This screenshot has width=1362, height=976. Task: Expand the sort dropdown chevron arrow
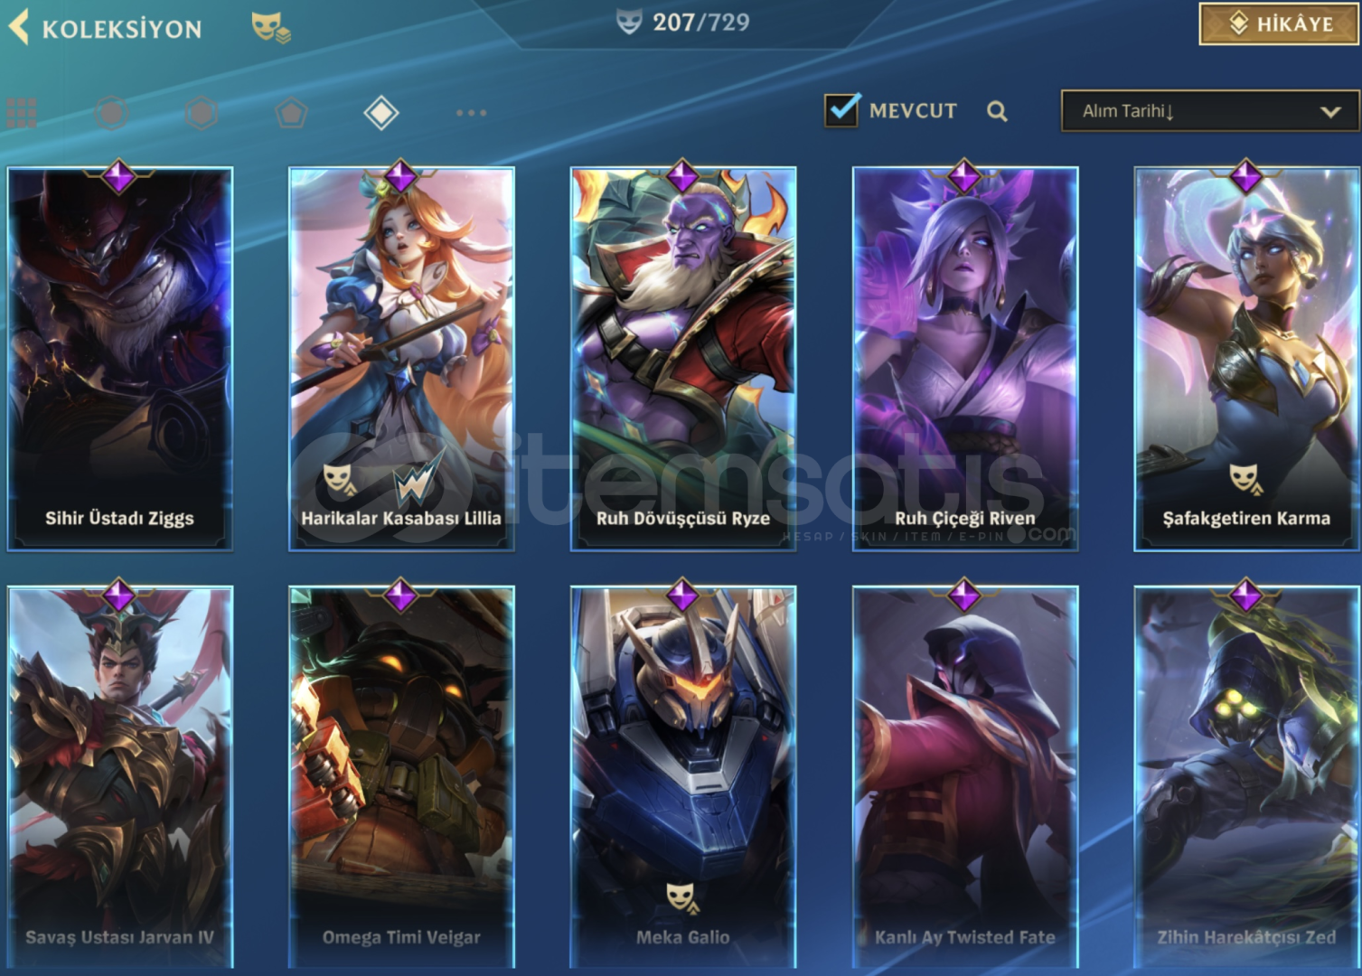1329,112
